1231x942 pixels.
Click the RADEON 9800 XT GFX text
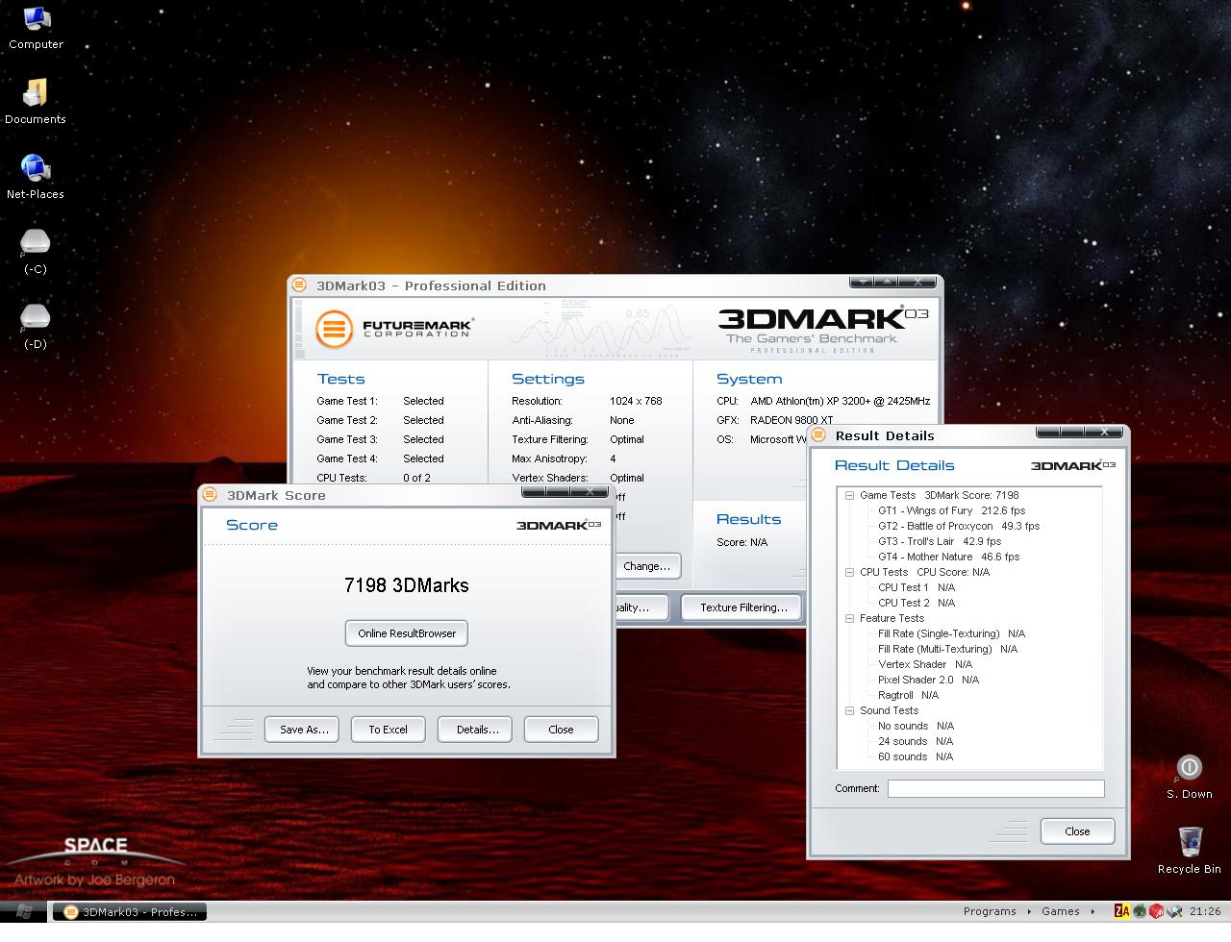tap(791, 421)
